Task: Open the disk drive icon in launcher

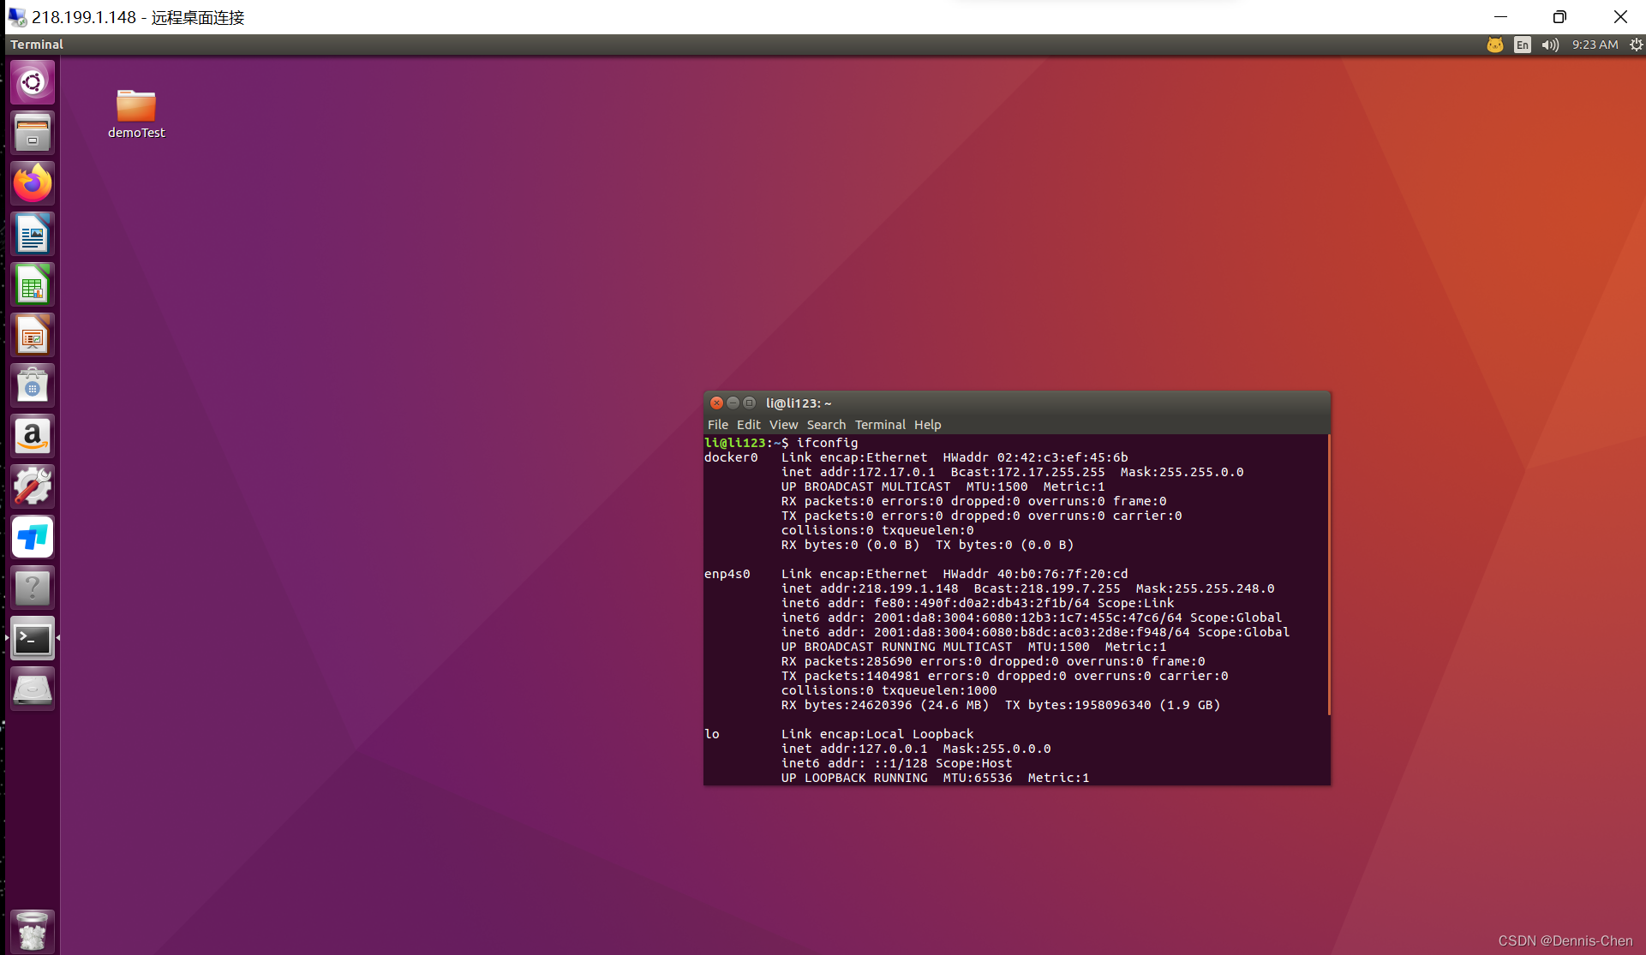Action: pos(33,689)
